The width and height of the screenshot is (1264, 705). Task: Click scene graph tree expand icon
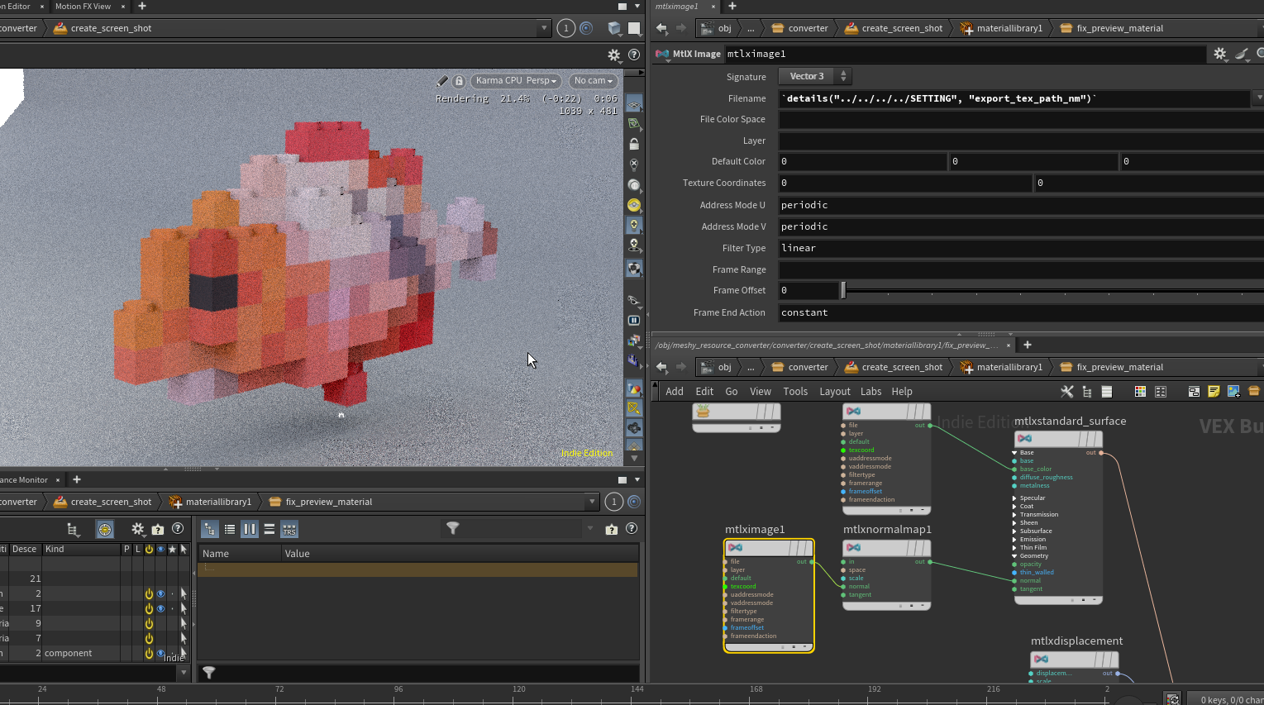73,529
